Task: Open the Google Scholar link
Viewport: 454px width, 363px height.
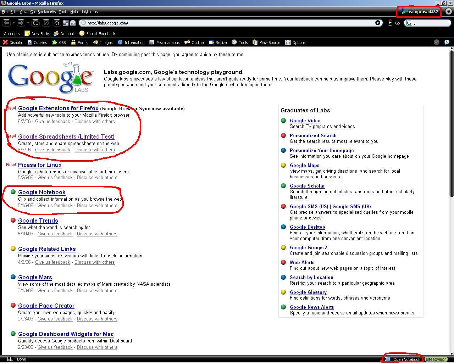Action: [307, 186]
